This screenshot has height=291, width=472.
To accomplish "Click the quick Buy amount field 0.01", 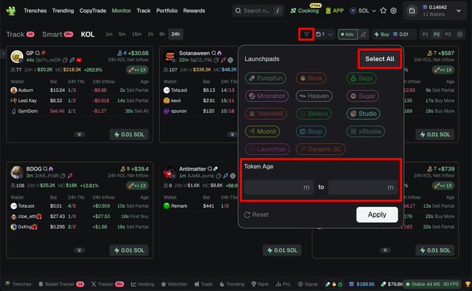I will (x=404, y=34).
